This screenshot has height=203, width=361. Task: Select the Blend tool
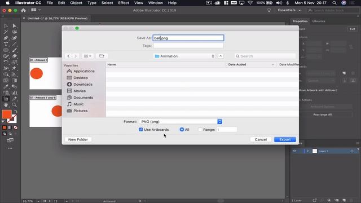14,86
